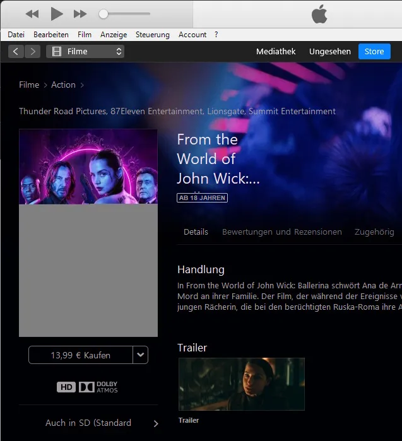Click the rewind playback button

coord(32,14)
